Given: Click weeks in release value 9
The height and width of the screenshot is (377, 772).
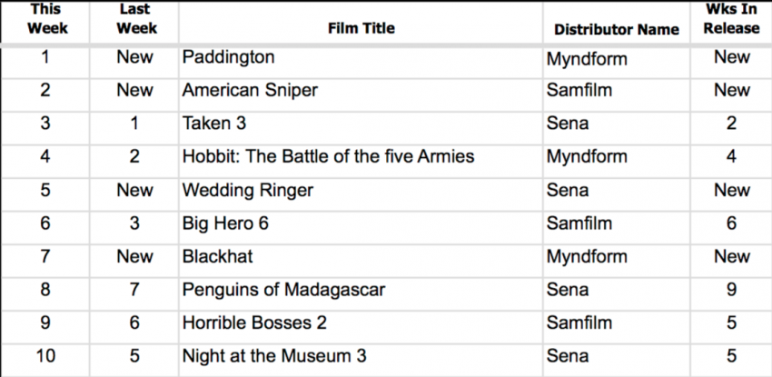Looking at the screenshot, I should click(731, 290).
